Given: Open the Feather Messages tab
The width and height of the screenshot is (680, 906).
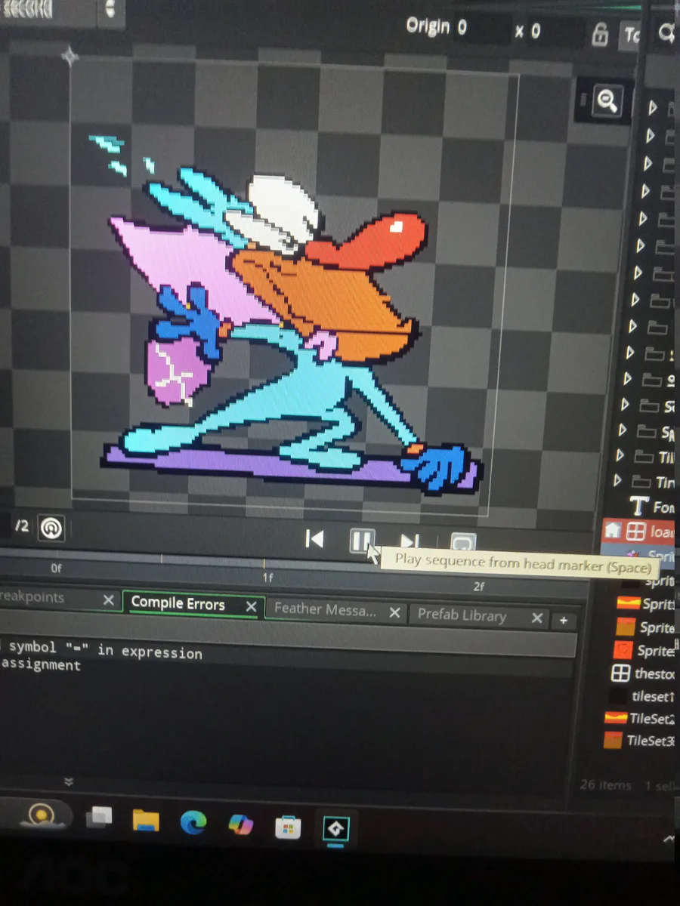Looking at the screenshot, I should click(325, 609).
